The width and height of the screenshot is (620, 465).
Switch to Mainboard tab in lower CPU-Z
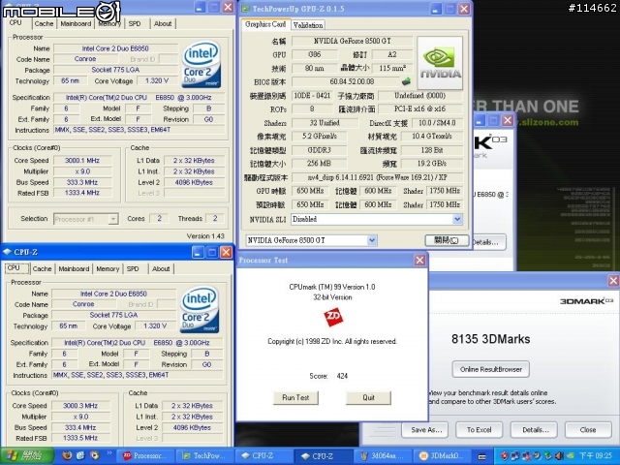point(74,269)
